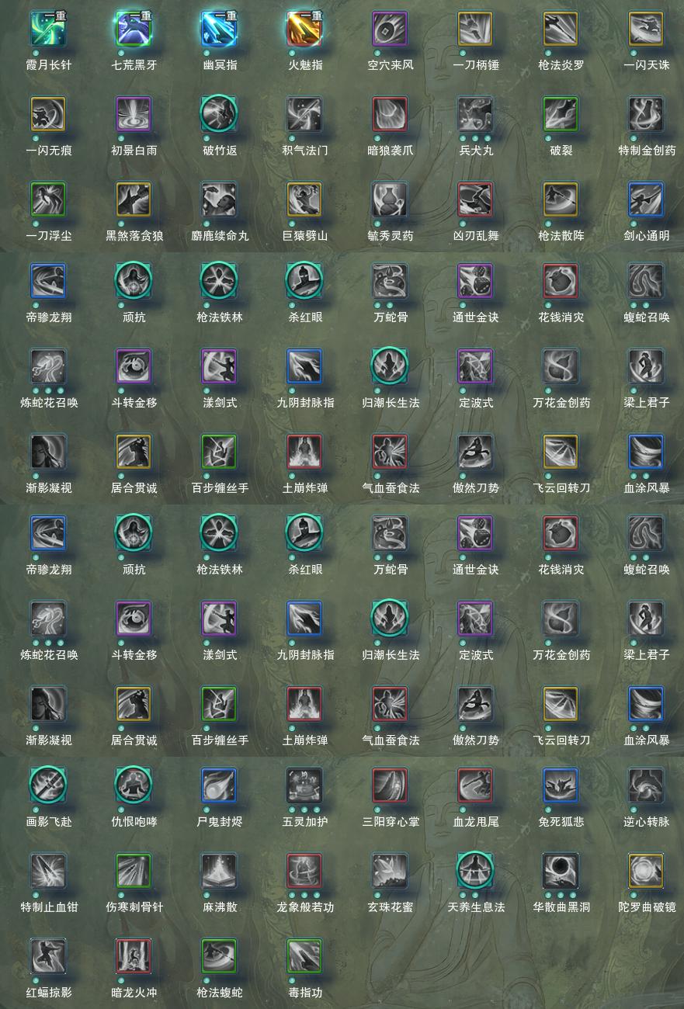The height and width of the screenshot is (1009, 684).
Task: Click the 黑煞落贪狼 skill icon
Action: click(134, 199)
